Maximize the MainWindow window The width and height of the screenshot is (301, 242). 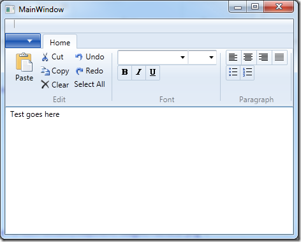(x=255, y=7)
